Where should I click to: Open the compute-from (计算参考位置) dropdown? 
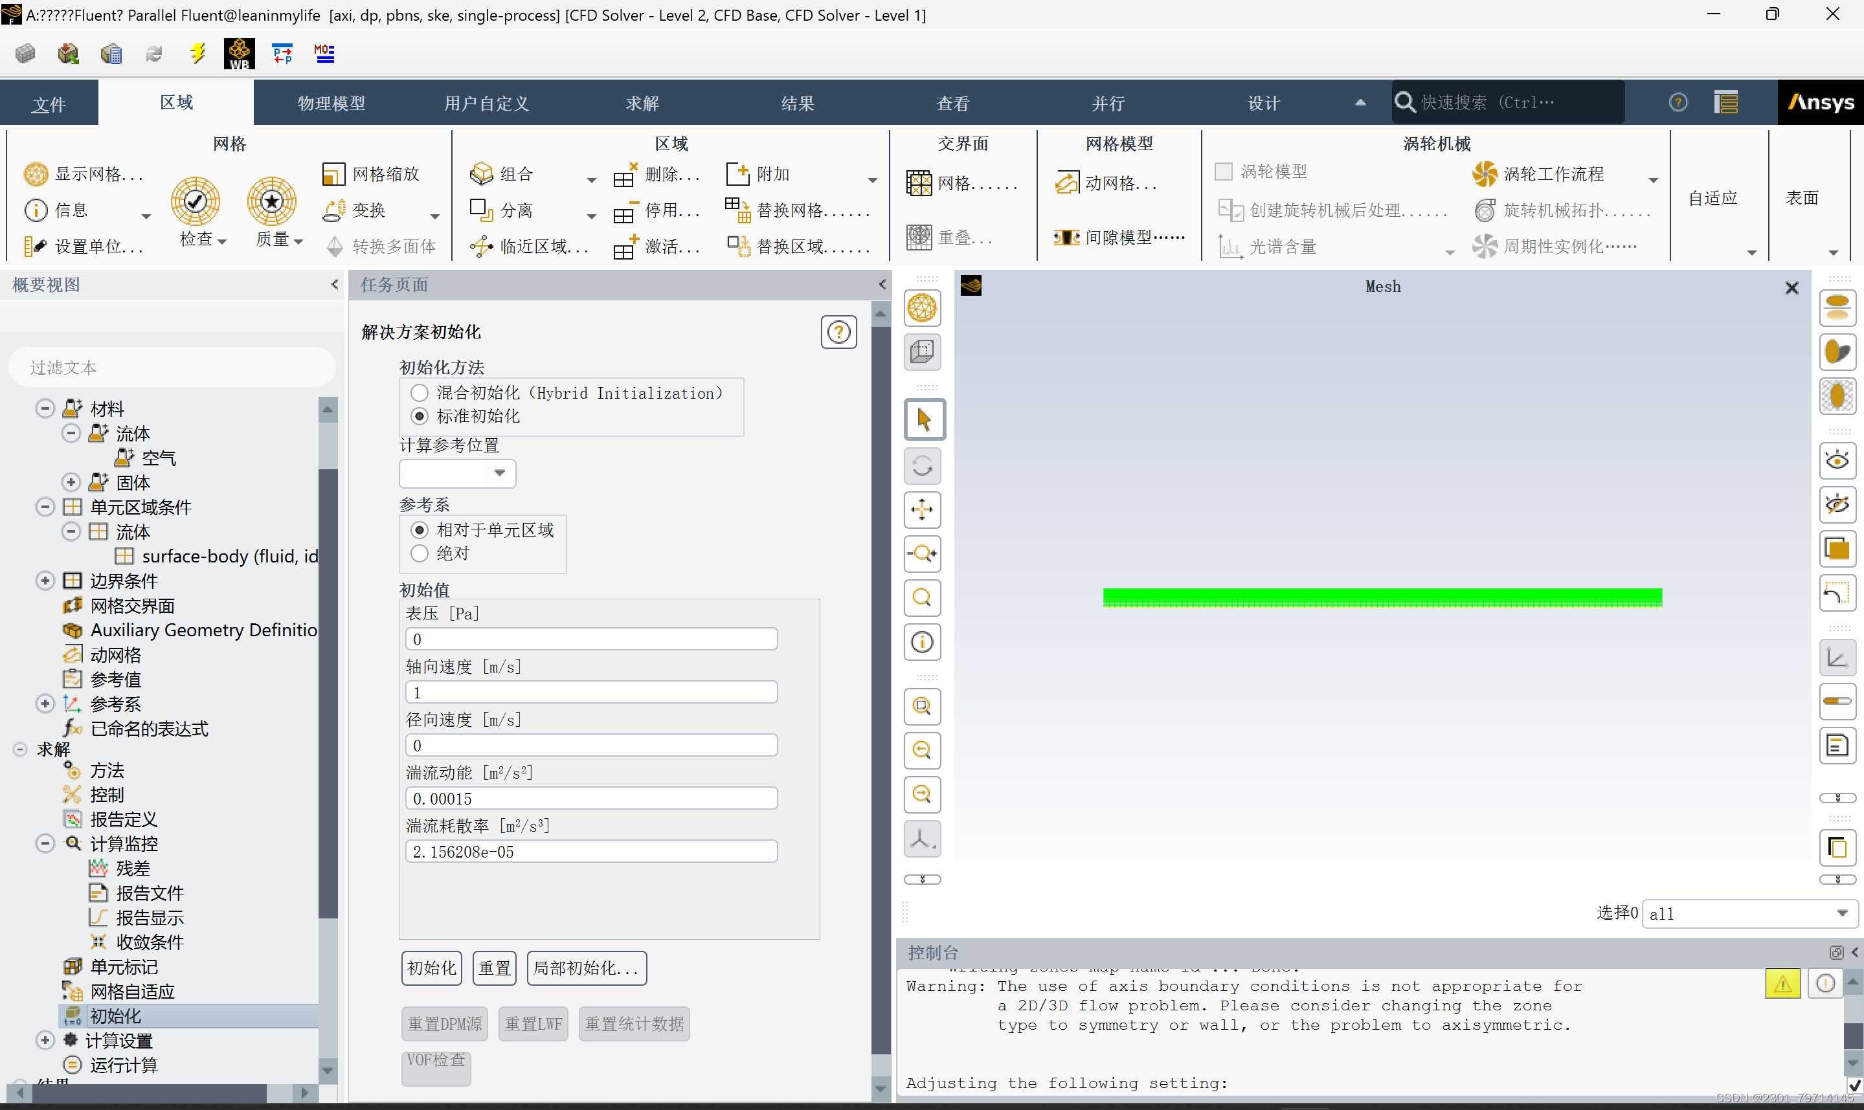(458, 472)
